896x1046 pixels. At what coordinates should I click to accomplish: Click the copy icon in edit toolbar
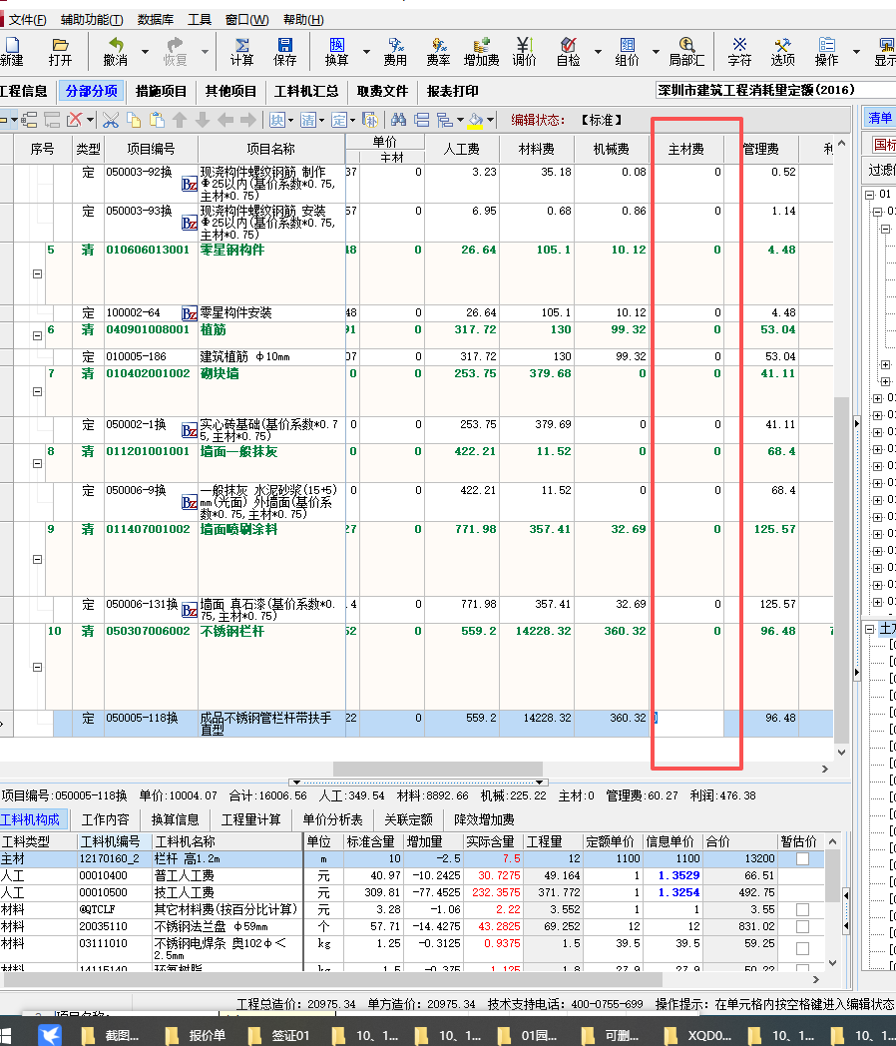(x=134, y=120)
